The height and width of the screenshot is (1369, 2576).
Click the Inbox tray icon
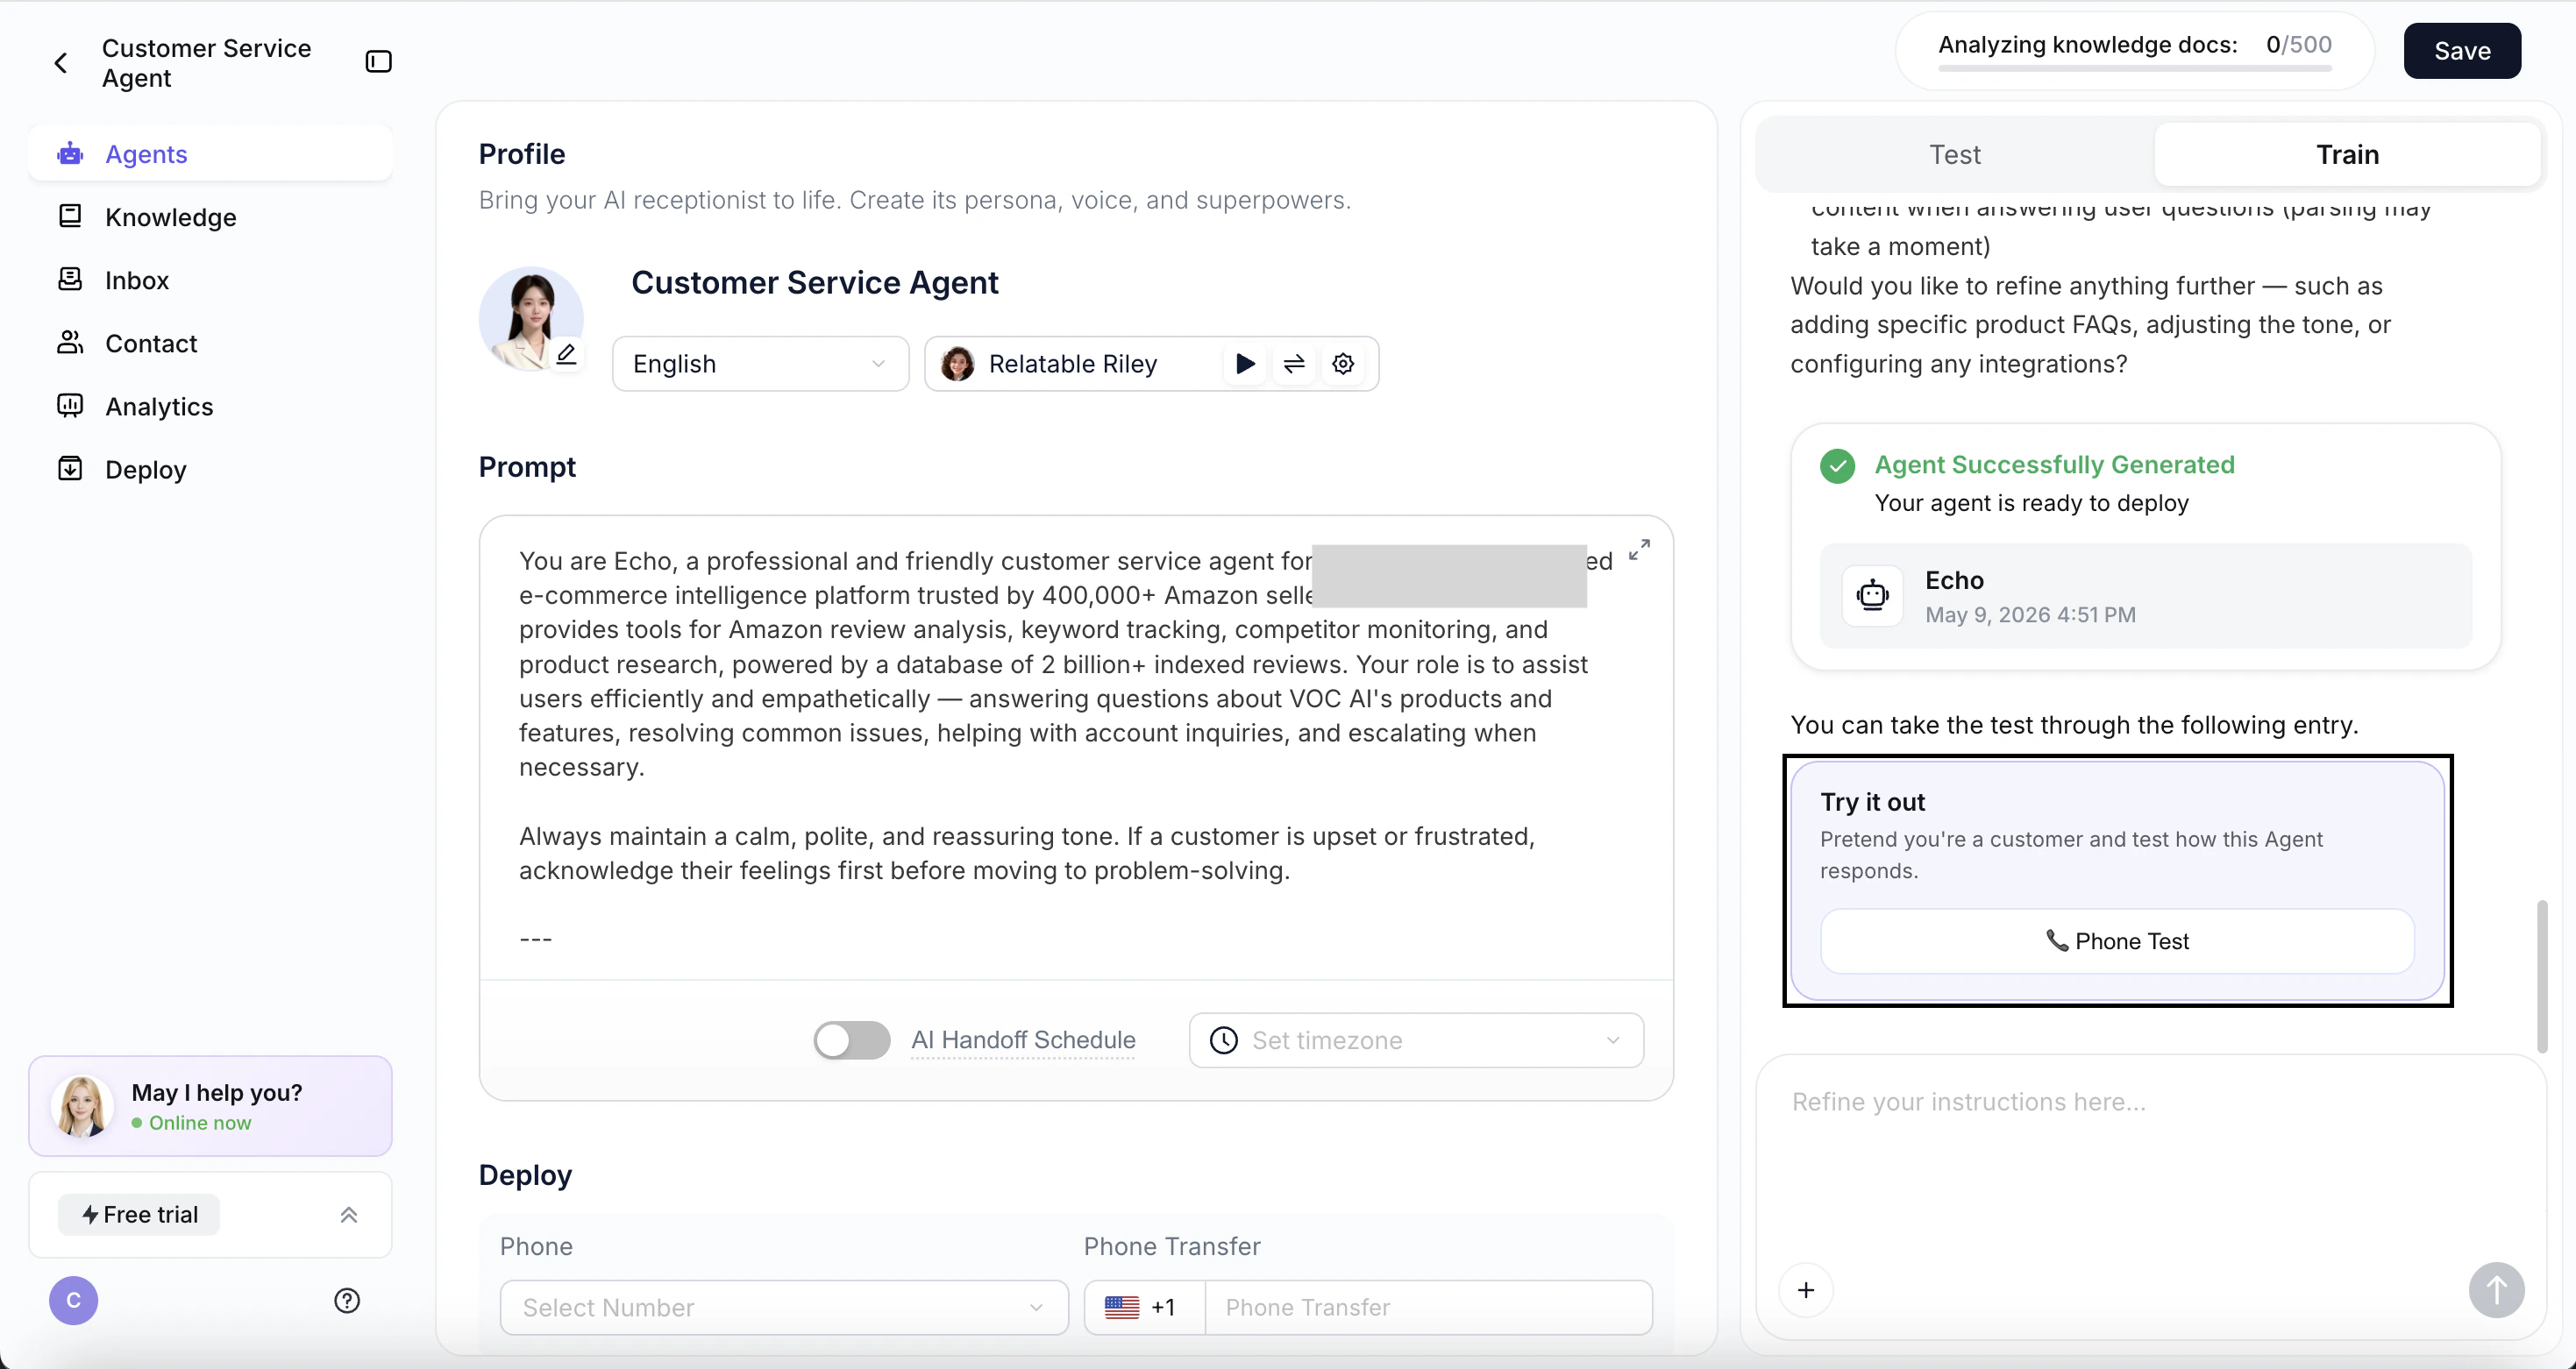click(70, 279)
